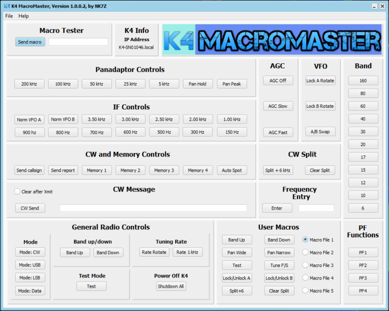
Task: Click Band Up in General Radio Controls
Action: (x=74, y=252)
